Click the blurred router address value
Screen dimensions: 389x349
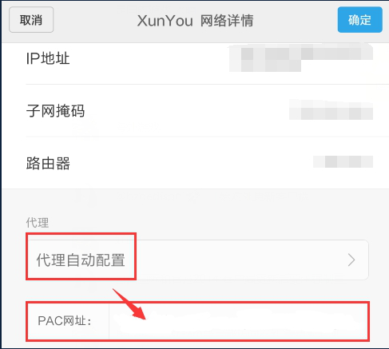coord(343,162)
